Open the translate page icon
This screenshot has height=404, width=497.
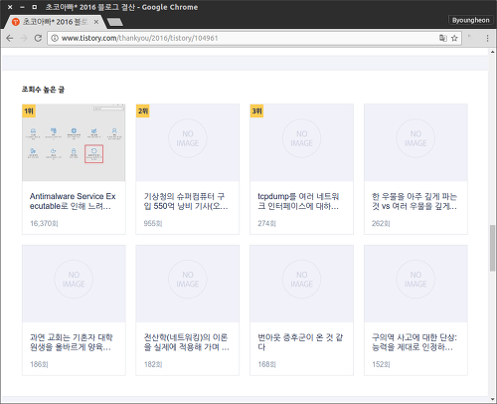click(x=443, y=38)
